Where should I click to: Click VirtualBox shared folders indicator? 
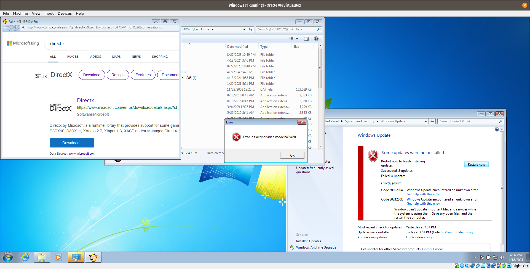[x=483, y=266]
